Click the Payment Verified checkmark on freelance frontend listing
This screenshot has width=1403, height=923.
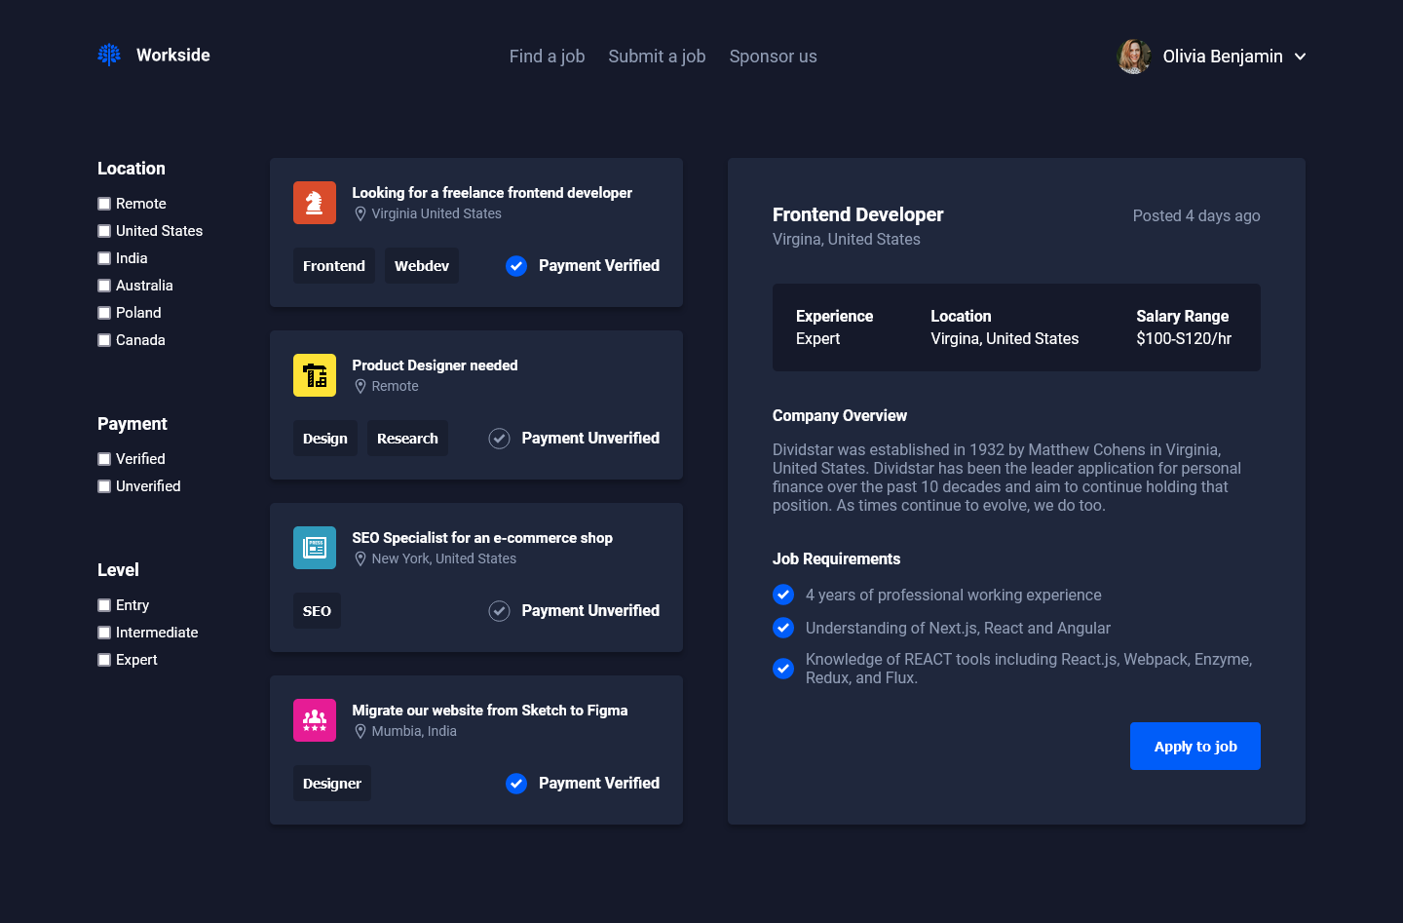pos(515,265)
